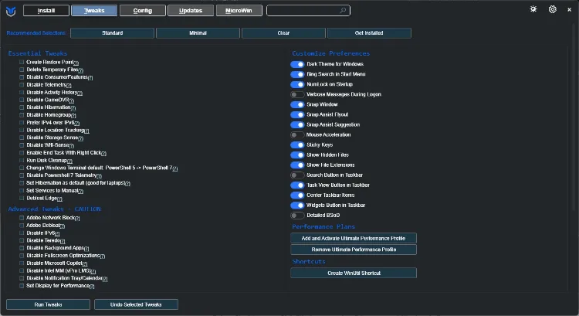Open the MicroWin tab
Viewport: 579px width, 316px height.
pos(239,11)
